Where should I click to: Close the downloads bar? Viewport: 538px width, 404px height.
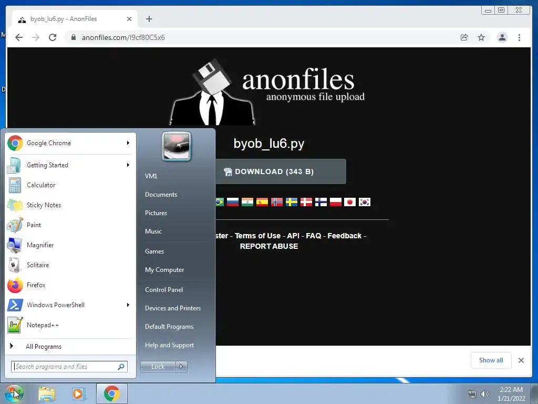click(521, 360)
